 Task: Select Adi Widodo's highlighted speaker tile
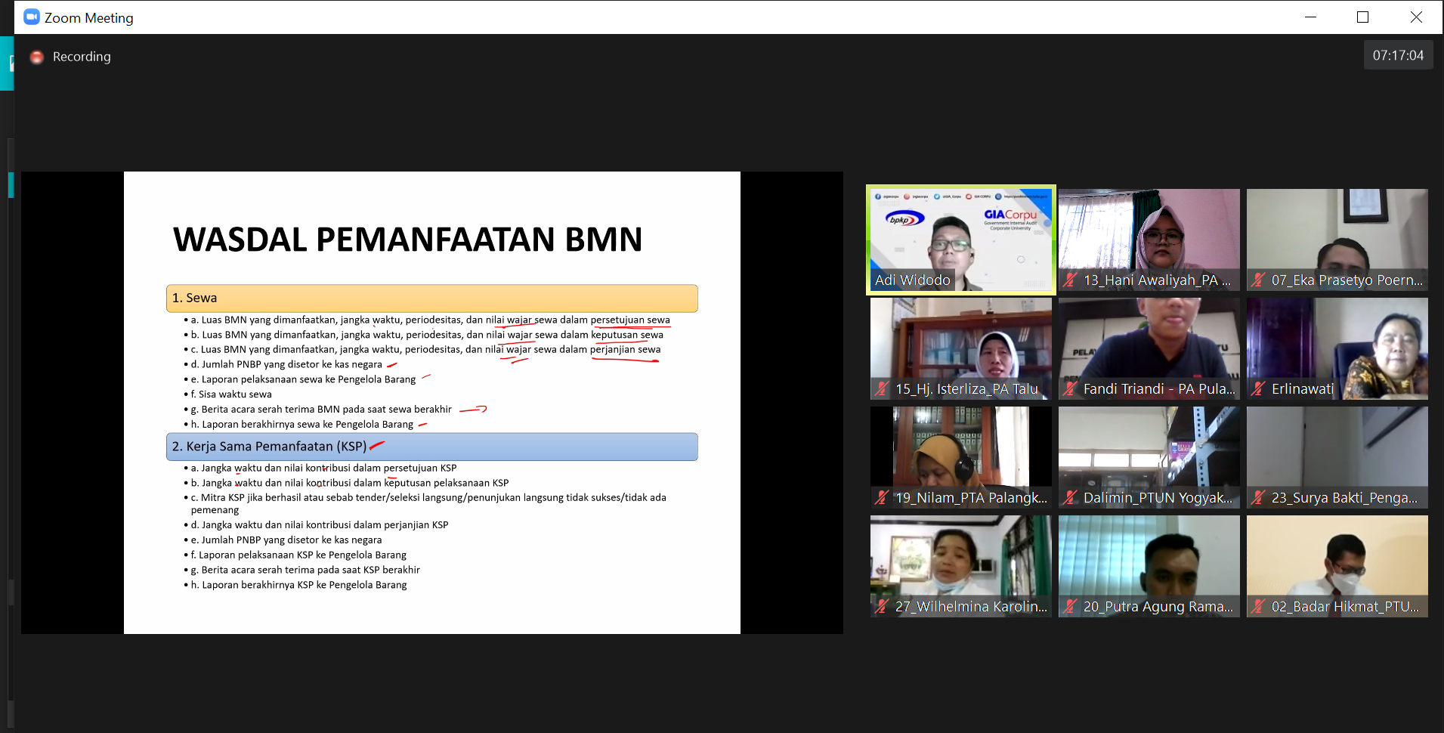[x=960, y=239]
